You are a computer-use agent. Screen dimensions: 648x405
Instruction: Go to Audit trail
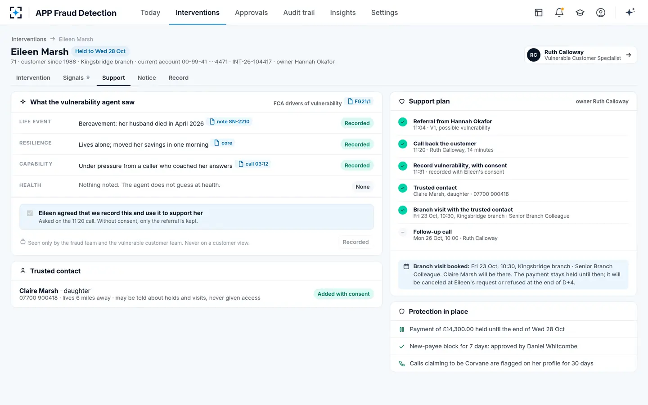pos(299,13)
